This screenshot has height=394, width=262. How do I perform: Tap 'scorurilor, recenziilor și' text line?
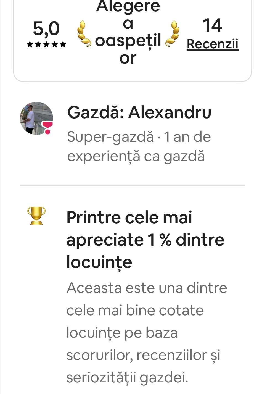(x=144, y=355)
